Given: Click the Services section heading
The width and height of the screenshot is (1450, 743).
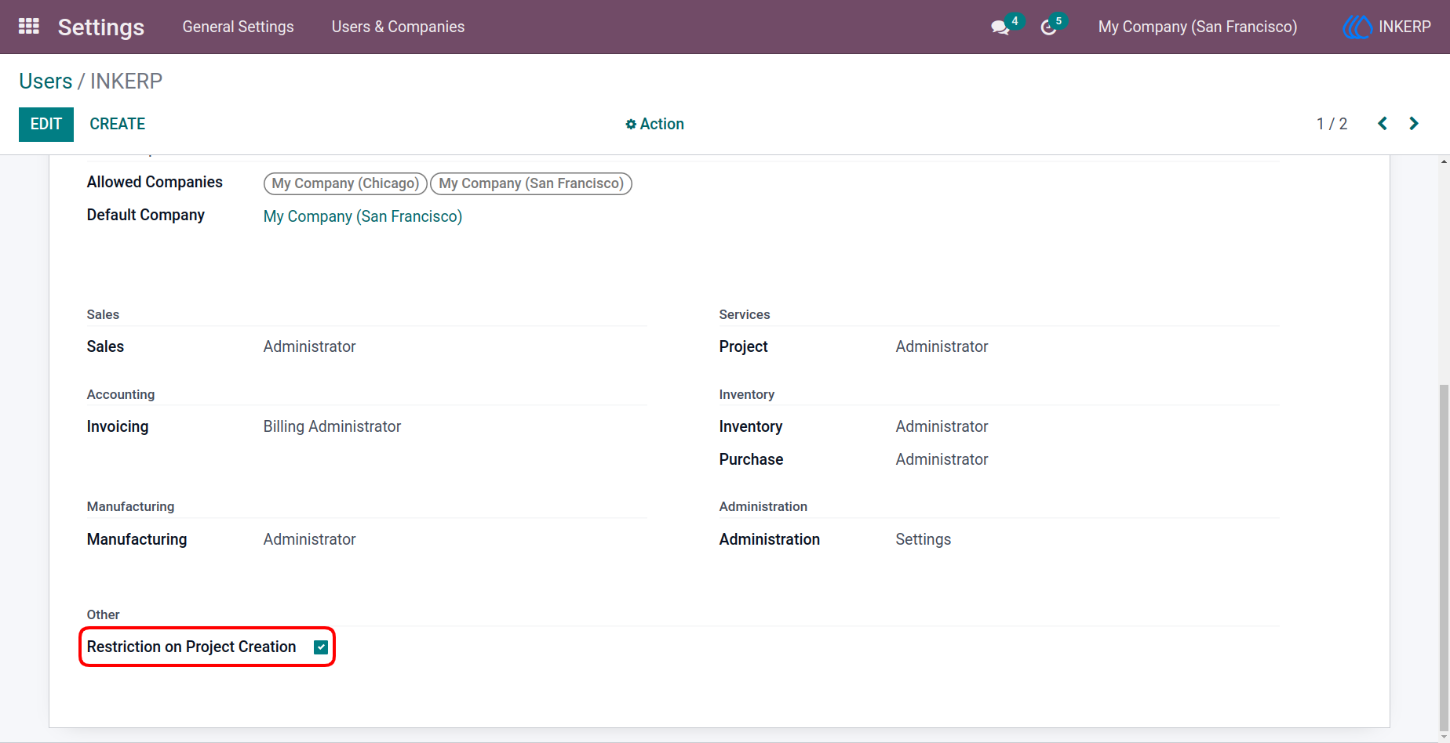Looking at the screenshot, I should (745, 314).
